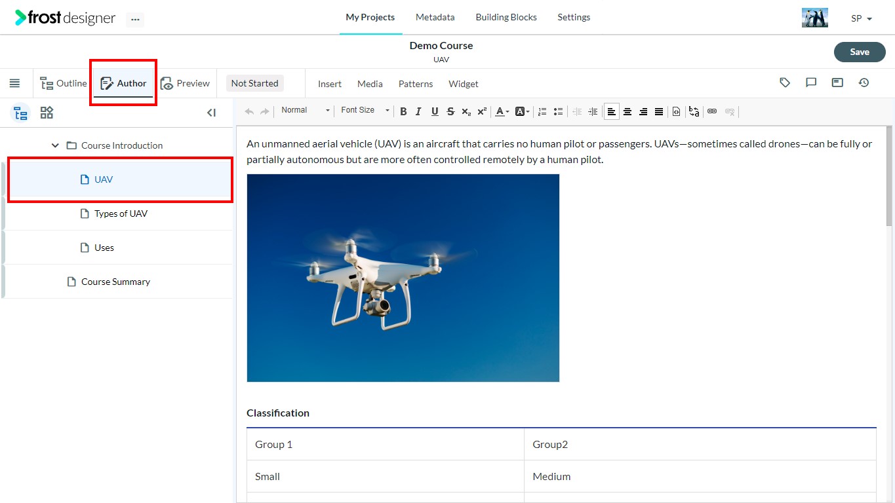Increase the indent
895x503 pixels.
click(593, 111)
